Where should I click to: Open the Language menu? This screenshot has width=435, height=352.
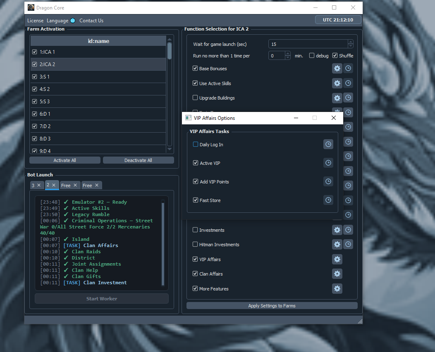[57, 21]
